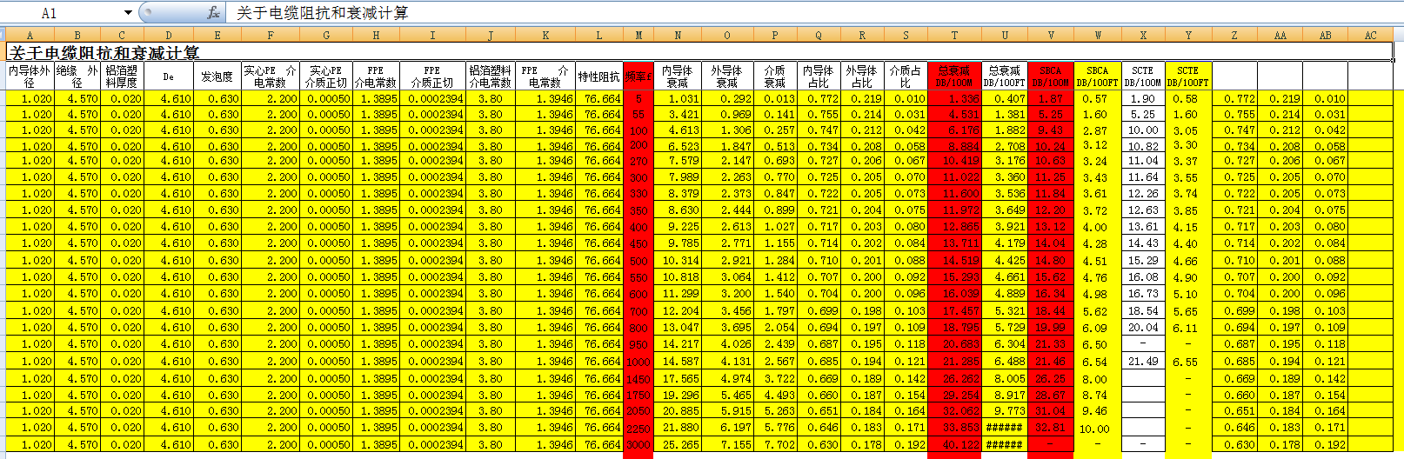Open the Name Box dropdown arrow
This screenshot has width=1404, height=459.
pyautogui.click(x=129, y=13)
